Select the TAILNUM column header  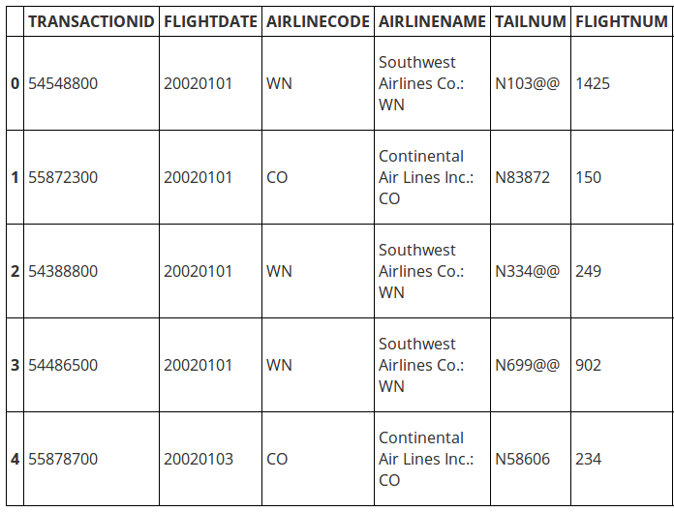pyautogui.click(x=531, y=21)
